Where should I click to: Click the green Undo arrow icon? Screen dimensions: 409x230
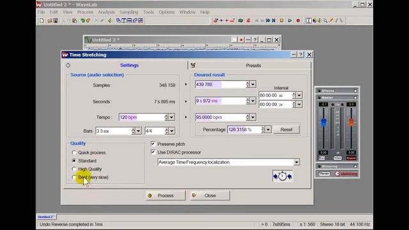click(x=82, y=20)
